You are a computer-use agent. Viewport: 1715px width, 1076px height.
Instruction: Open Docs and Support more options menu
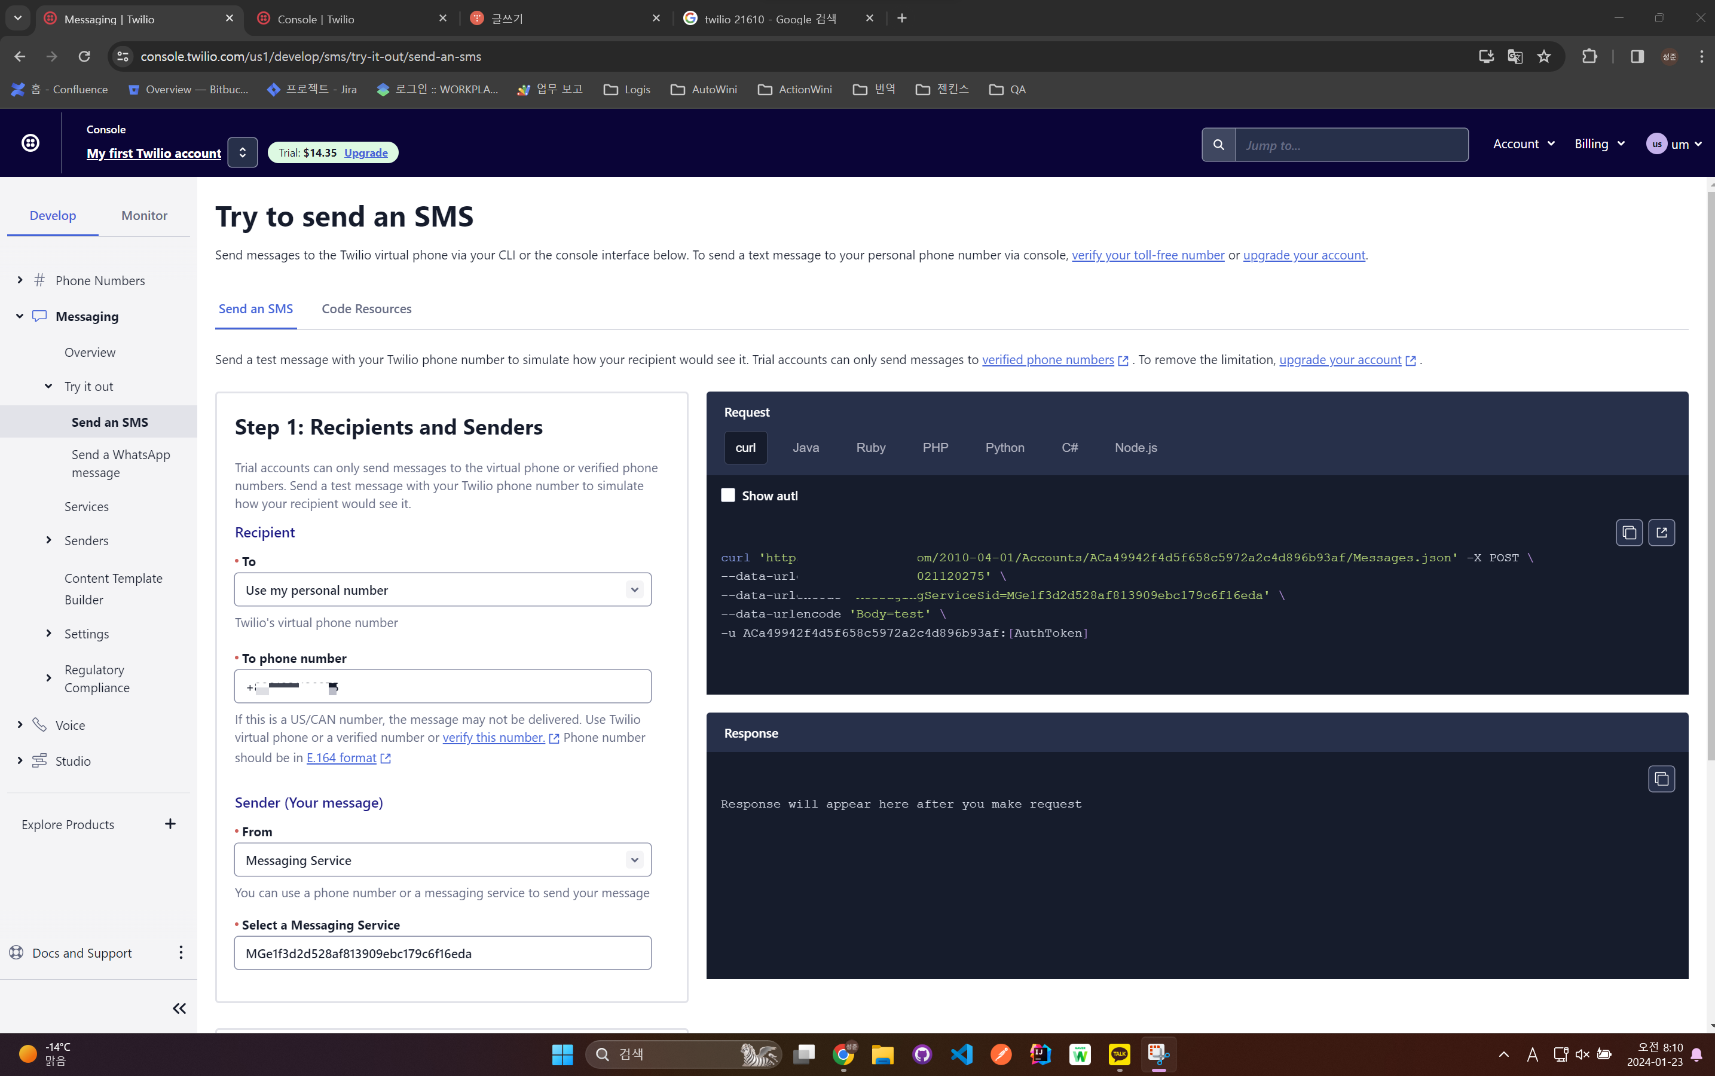(181, 952)
